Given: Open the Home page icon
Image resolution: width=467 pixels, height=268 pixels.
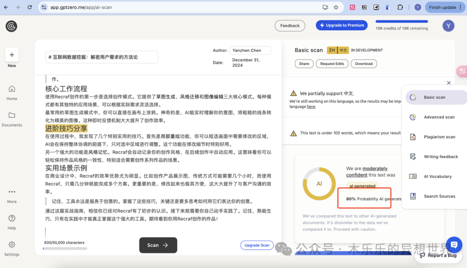Looking at the screenshot, I should (x=12, y=89).
